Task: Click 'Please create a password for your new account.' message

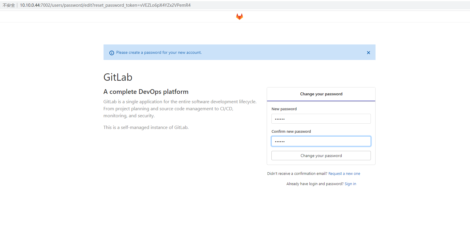Action: [159, 53]
